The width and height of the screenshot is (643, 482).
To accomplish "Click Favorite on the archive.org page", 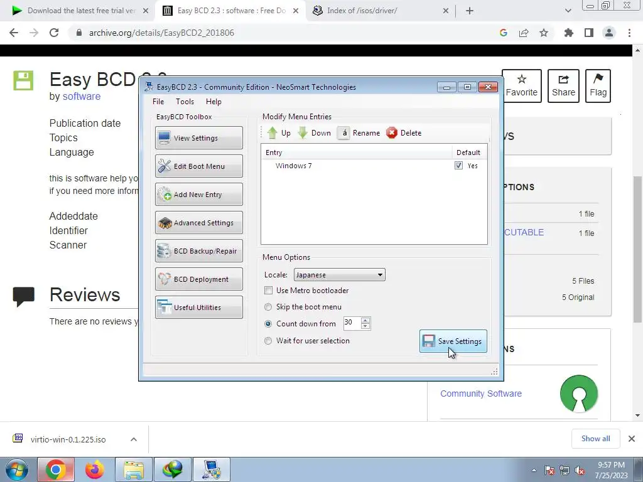I will [x=522, y=85].
